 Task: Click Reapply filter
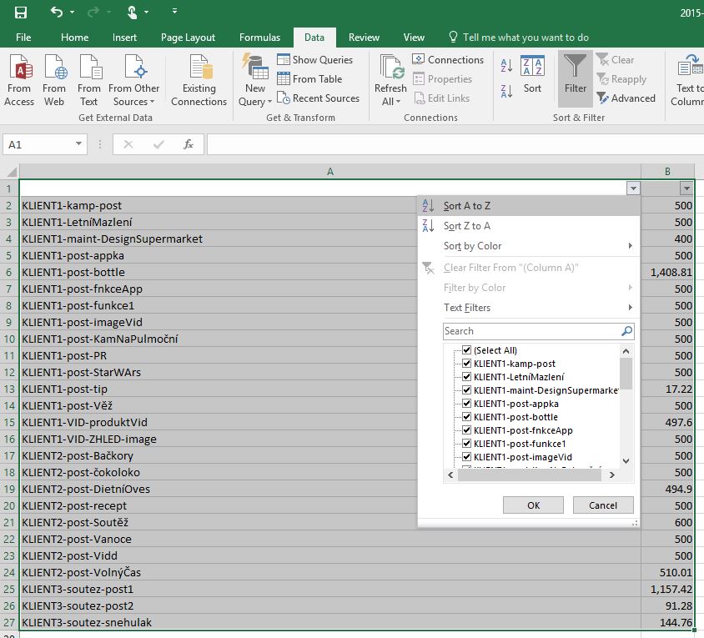[621, 79]
